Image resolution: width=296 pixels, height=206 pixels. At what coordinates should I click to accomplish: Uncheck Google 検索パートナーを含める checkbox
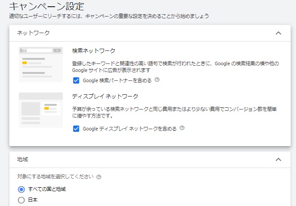point(76,80)
